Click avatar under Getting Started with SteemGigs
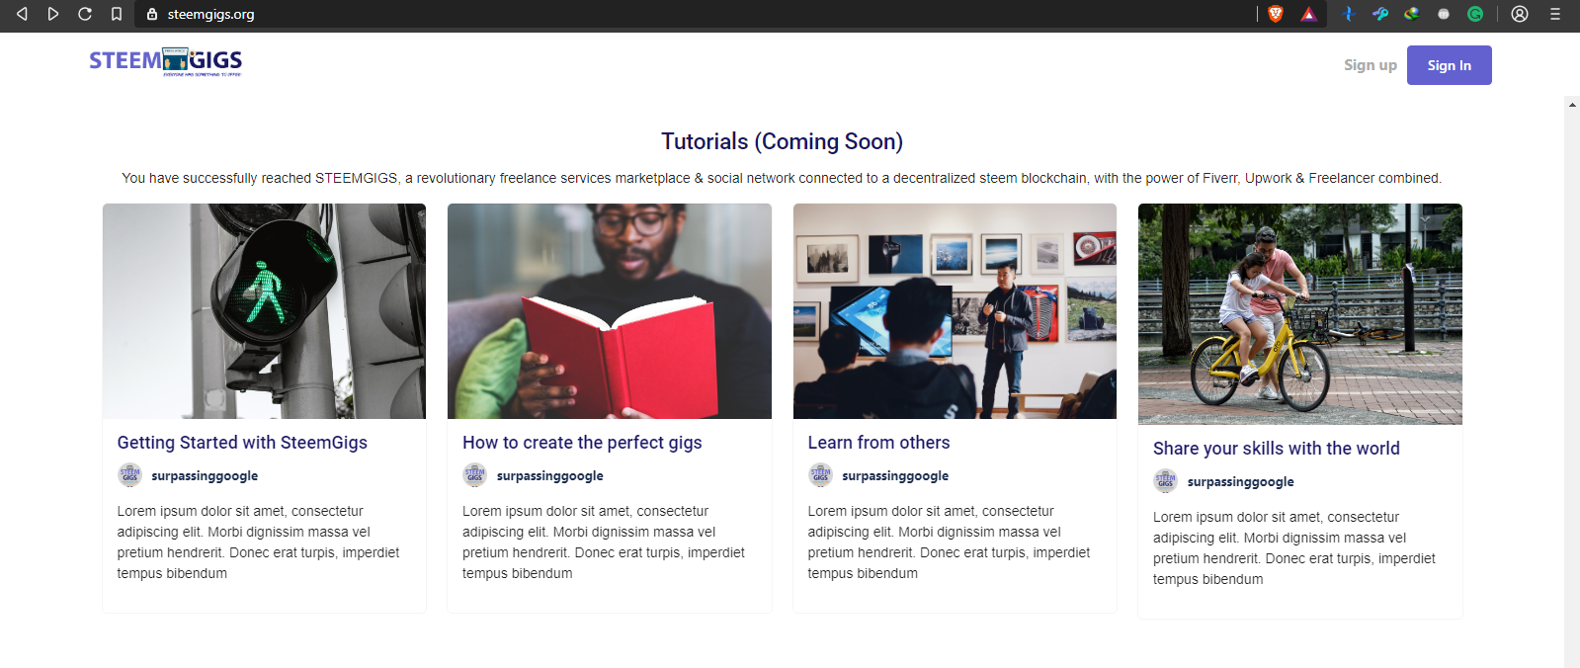This screenshot has width=1580, height=668. click(x=129, y=475)
